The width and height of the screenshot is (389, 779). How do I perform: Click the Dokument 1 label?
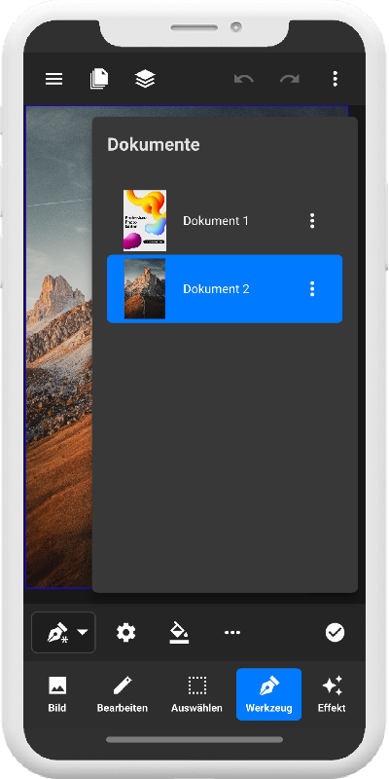[x=215, y=221]
